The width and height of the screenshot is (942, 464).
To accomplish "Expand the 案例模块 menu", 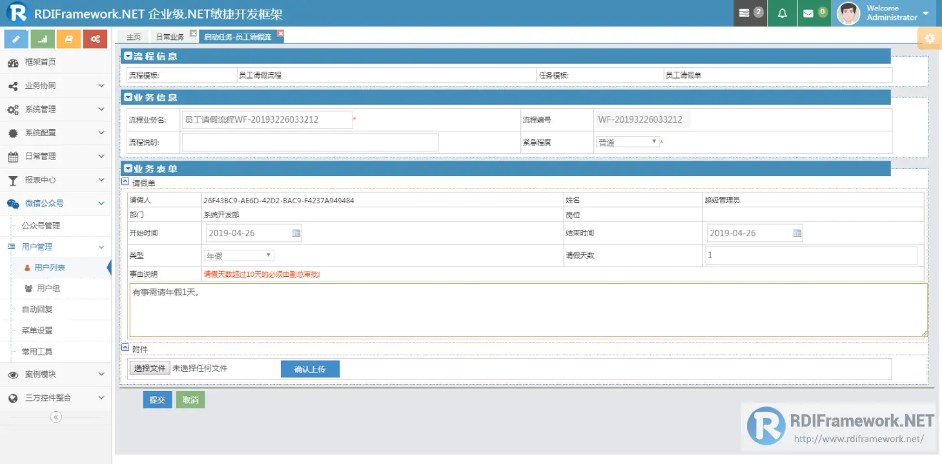I will (x=56, y=374).
